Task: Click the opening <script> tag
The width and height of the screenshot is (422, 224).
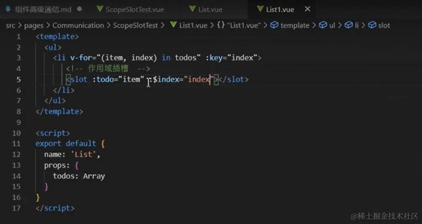Action: (53, 133)
